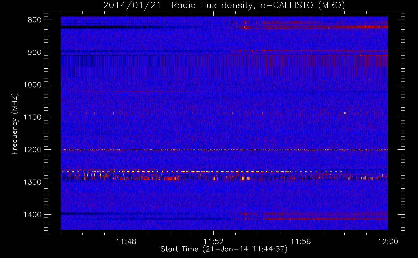Click the bright yellow dashed band near 1270 MHz

coord(204,172)
